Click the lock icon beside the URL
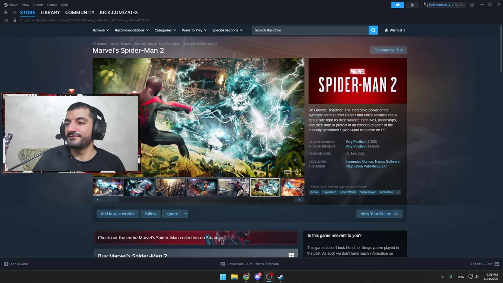 click(x=15, y=20)
